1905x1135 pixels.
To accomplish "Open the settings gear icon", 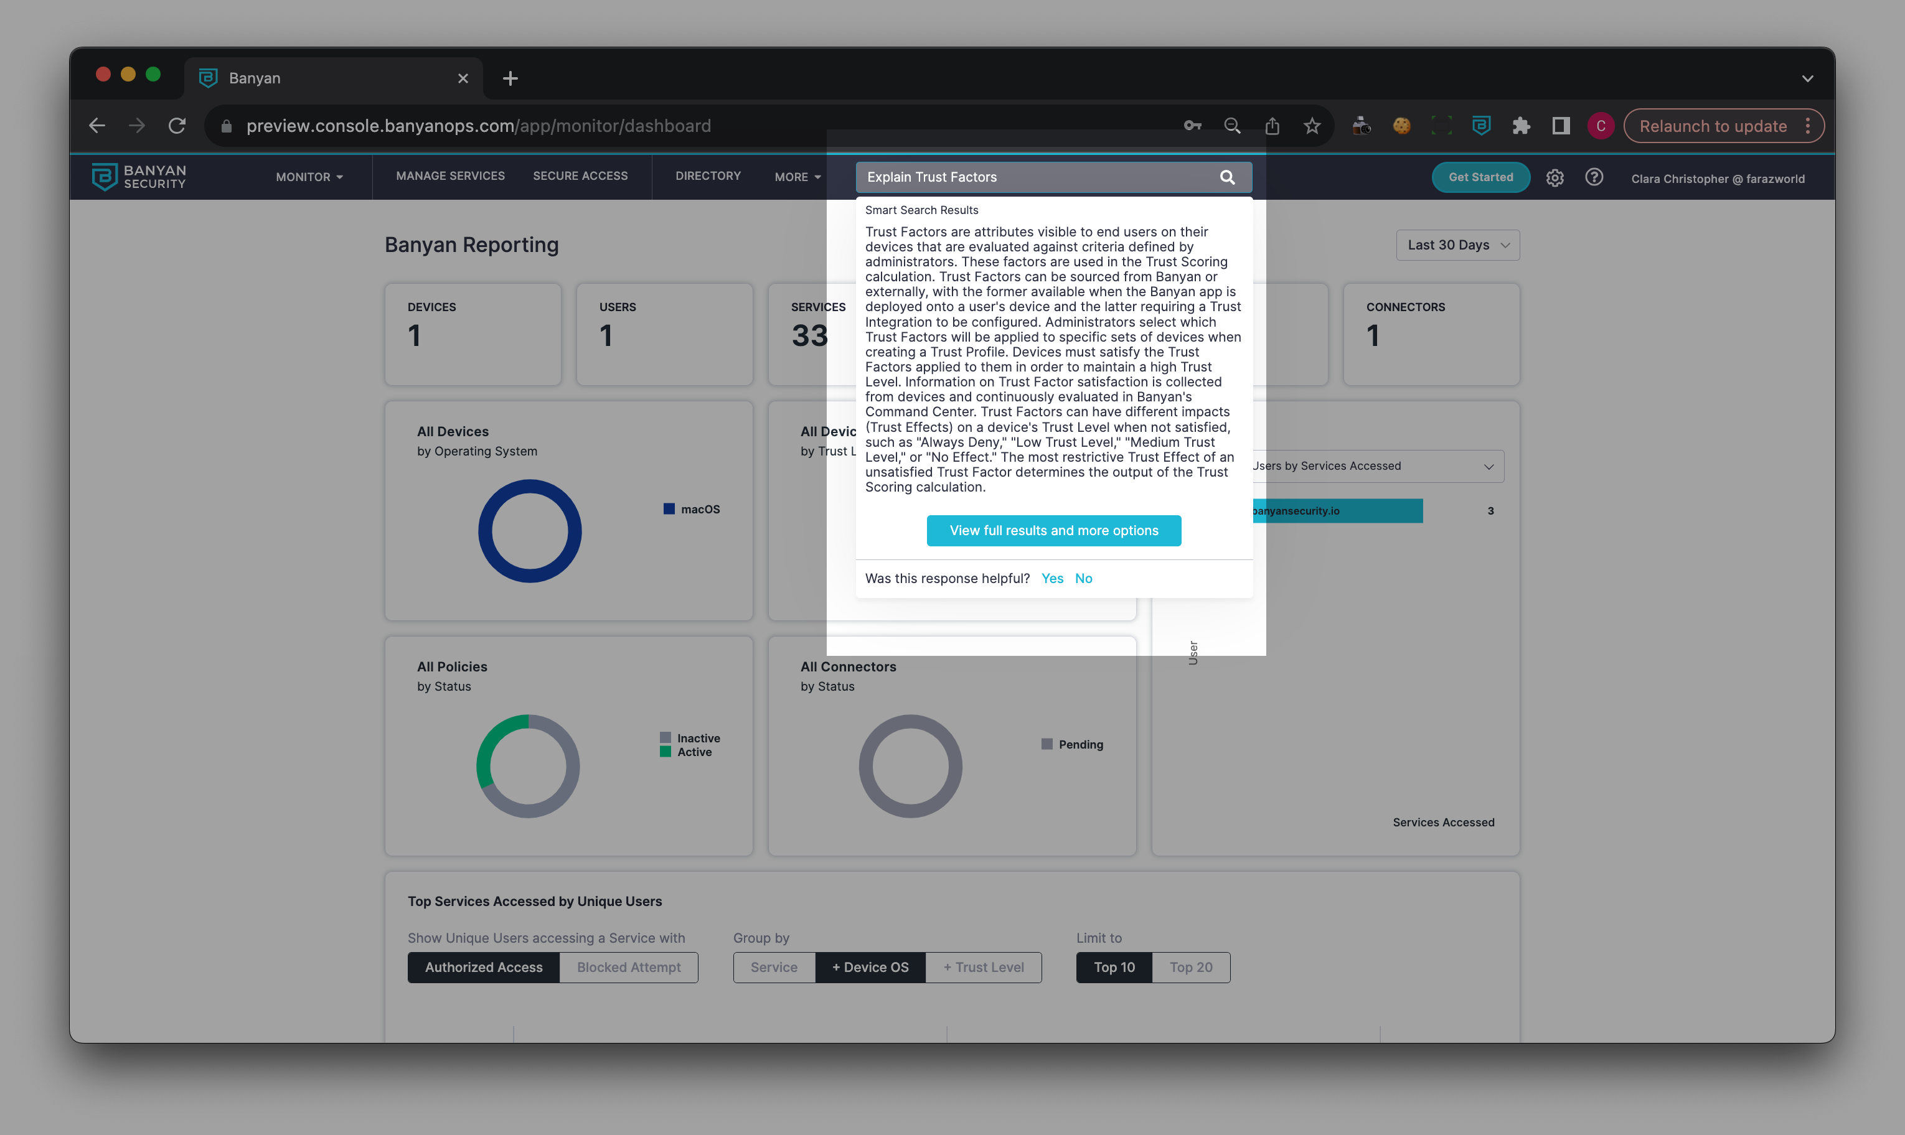I will (1555, 177).
